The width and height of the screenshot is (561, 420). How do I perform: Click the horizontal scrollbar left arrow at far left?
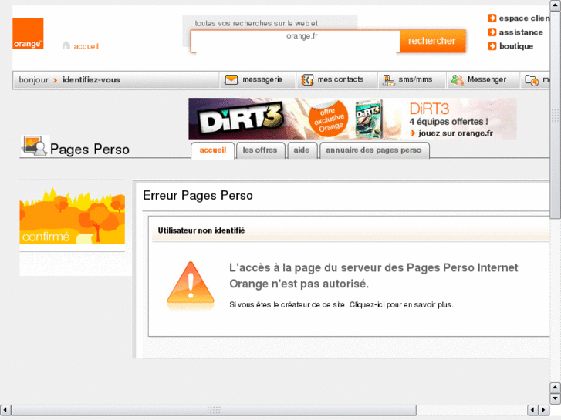pos(5,410)
